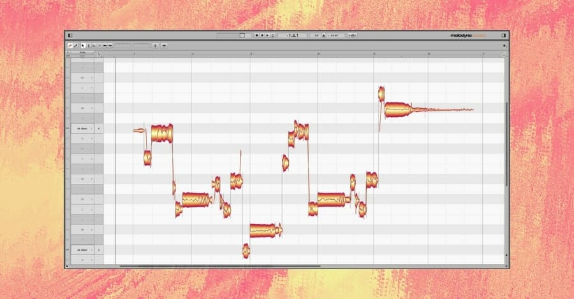Click the playback slider handle in top bar
574x299 pixels.
[242, 36]
